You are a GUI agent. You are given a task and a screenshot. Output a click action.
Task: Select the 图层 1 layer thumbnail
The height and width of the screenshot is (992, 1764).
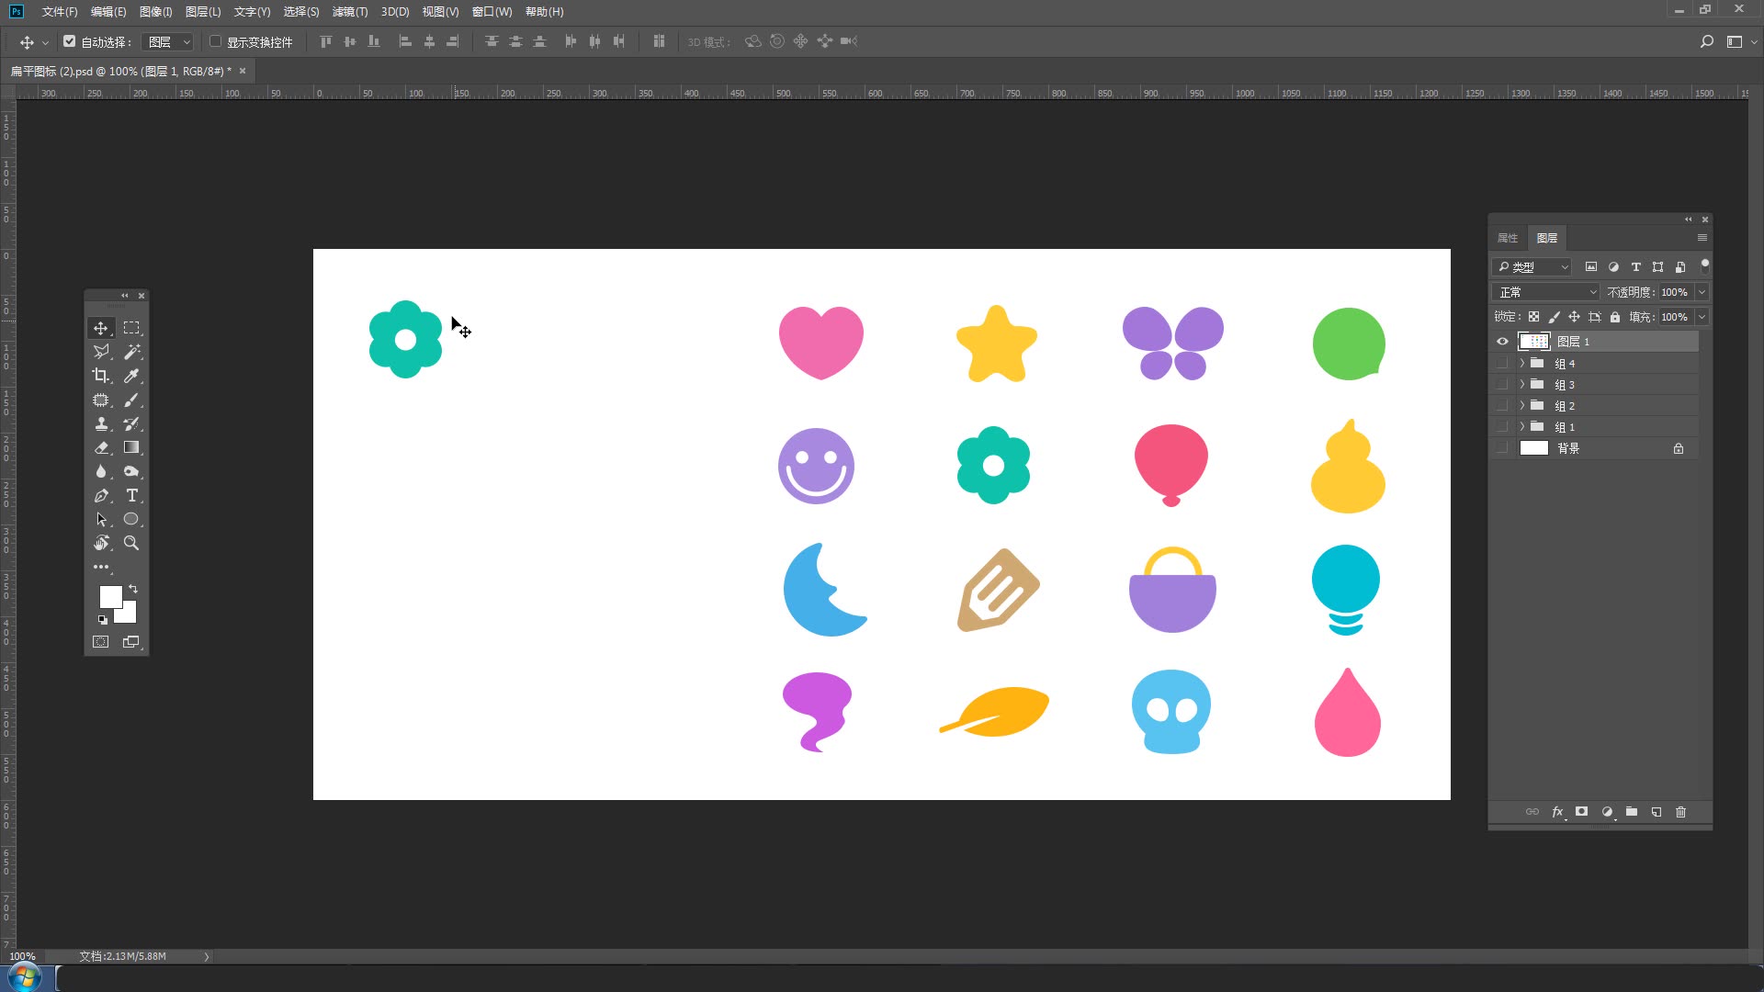tap(1533, 342)
